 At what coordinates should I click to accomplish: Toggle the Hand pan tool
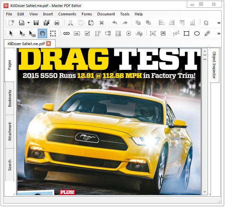[42, 33]
